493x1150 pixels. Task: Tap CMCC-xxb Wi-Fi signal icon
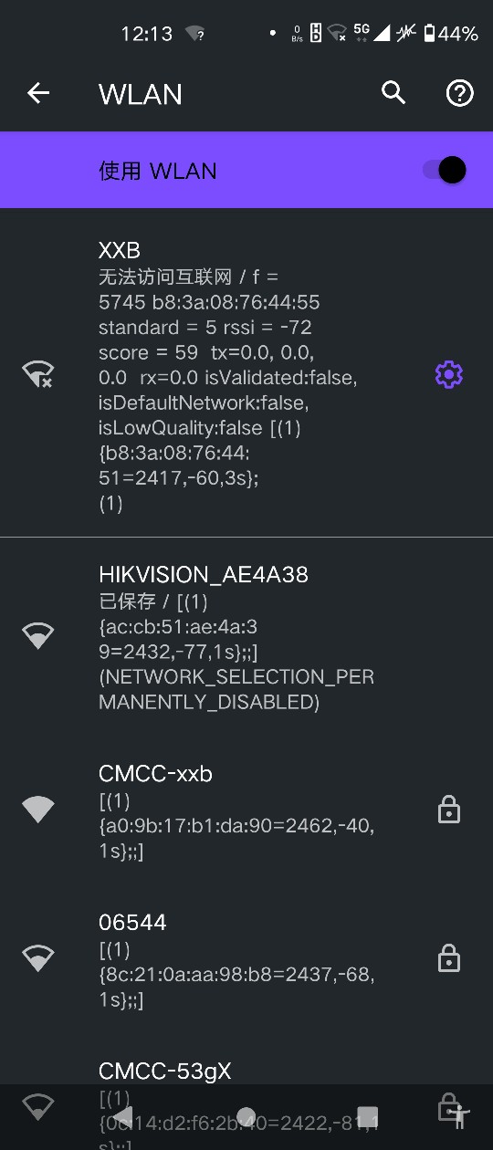point(38,809)
